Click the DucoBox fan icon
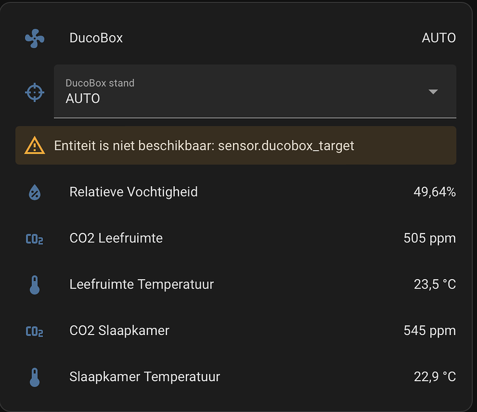 35,38
